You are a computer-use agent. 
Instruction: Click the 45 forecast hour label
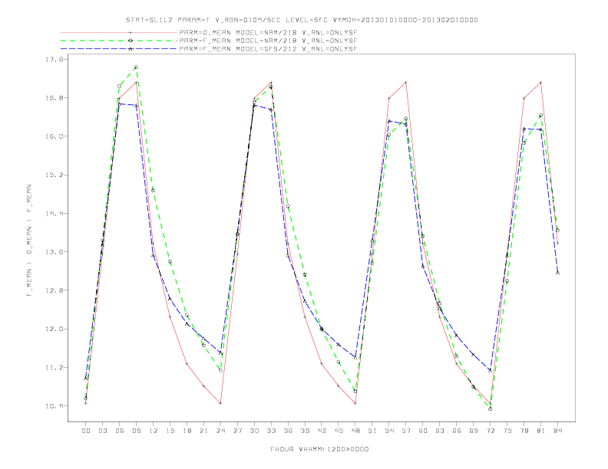339,431
